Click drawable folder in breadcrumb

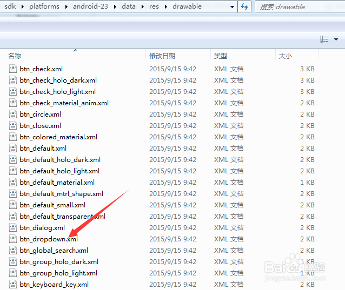click(187, 6)
